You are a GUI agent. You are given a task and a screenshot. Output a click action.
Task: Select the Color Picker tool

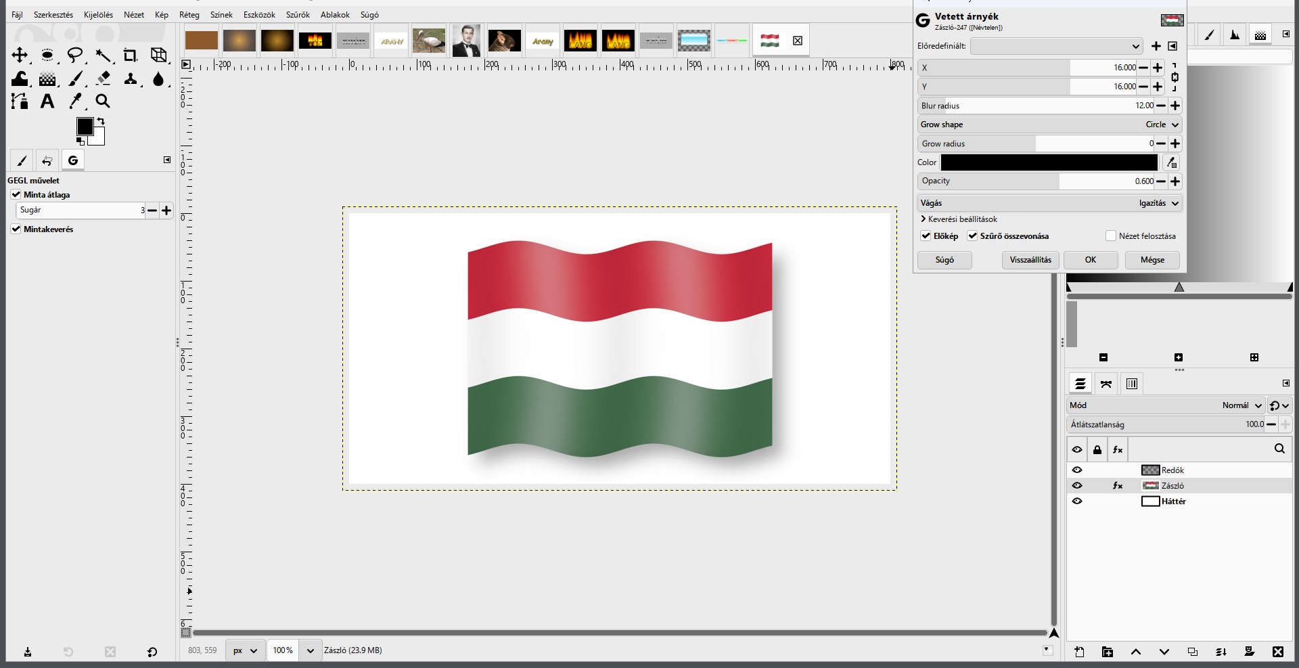tap(76, 101)
